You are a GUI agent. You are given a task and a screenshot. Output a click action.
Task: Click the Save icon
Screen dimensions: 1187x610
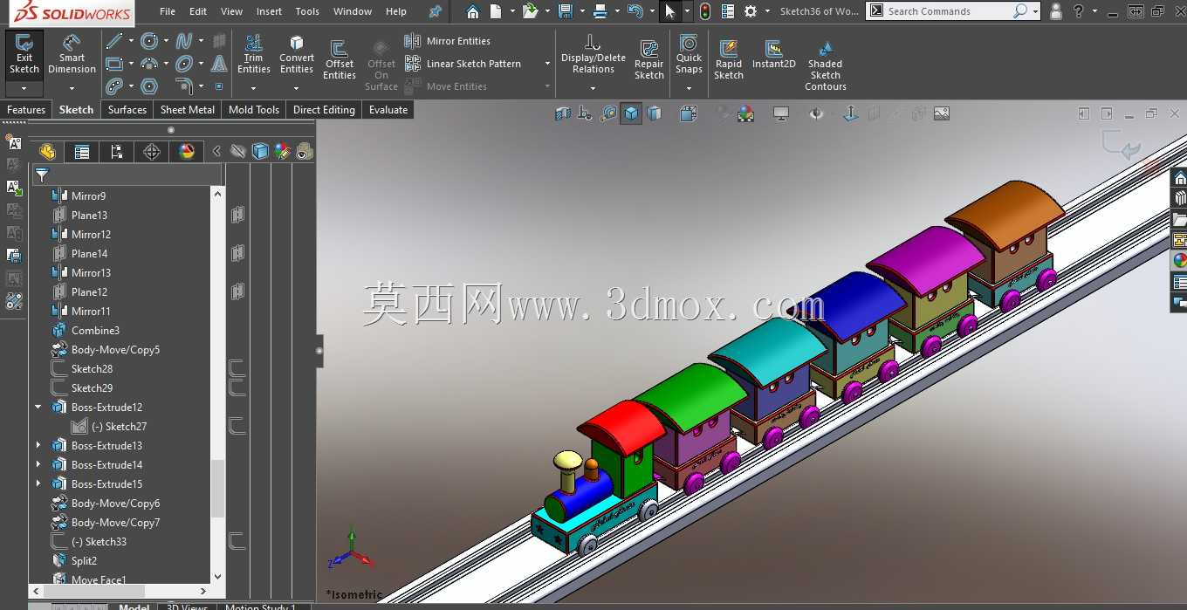566,11
